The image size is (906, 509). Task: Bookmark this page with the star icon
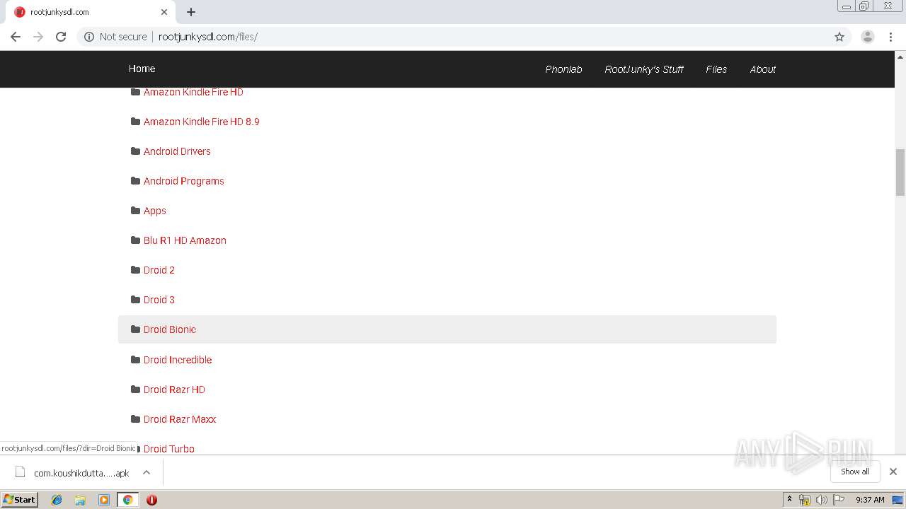tap(839, 37)
